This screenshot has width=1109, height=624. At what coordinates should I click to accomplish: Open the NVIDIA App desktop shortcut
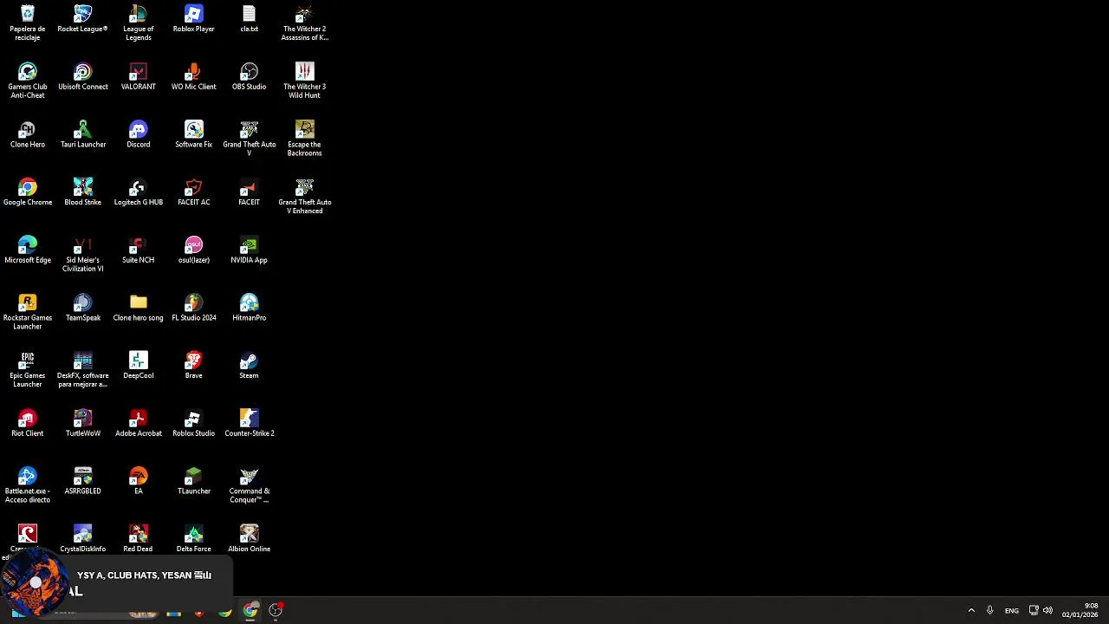tap(250, 250)
